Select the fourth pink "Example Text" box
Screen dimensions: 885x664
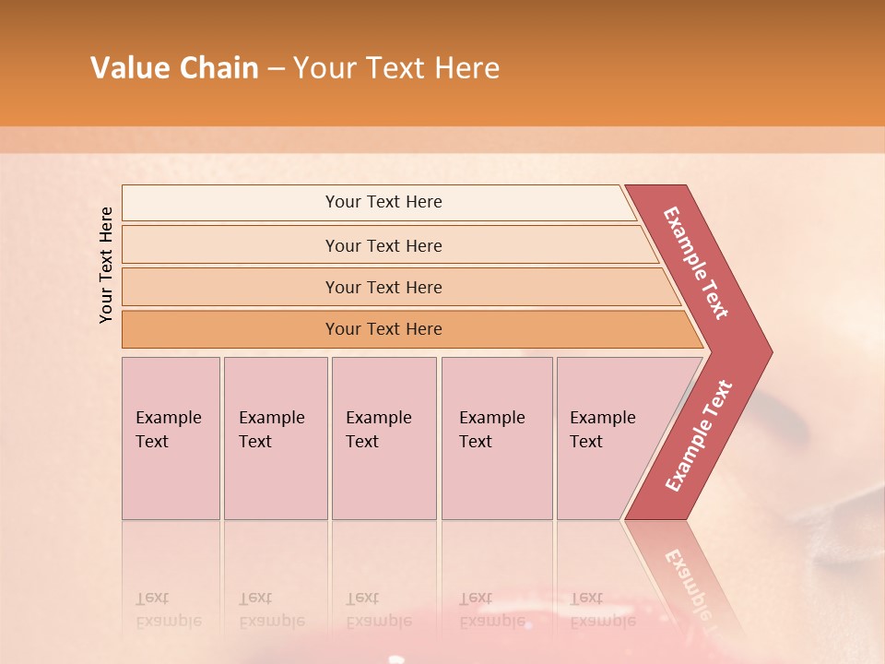pyautogui.click(x=497, y=438)
